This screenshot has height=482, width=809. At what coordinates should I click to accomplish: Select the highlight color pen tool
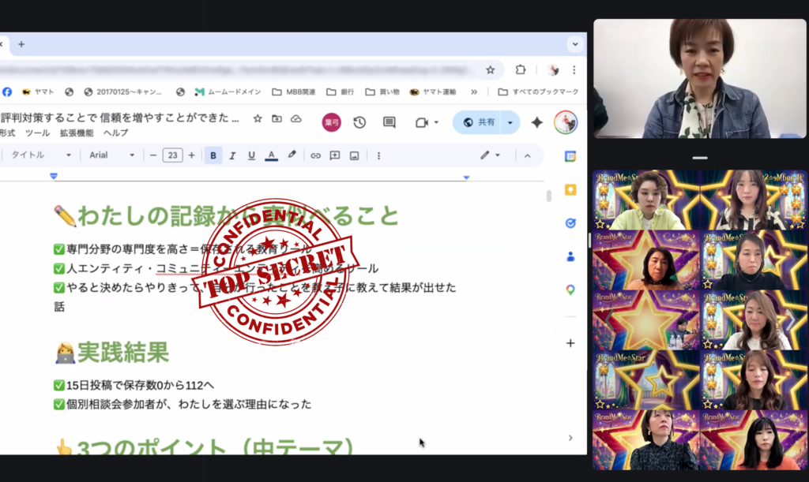[x=292, y=155]
